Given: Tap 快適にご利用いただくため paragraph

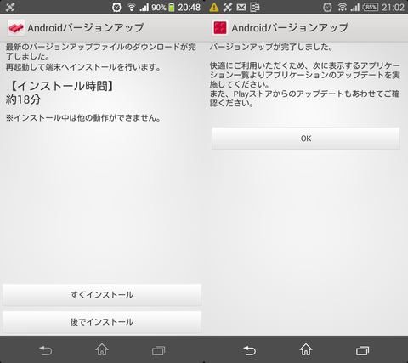Looking at the screenshot, I should pos(305,75).
